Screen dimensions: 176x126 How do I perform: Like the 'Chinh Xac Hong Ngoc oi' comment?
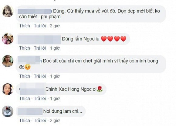25,99
